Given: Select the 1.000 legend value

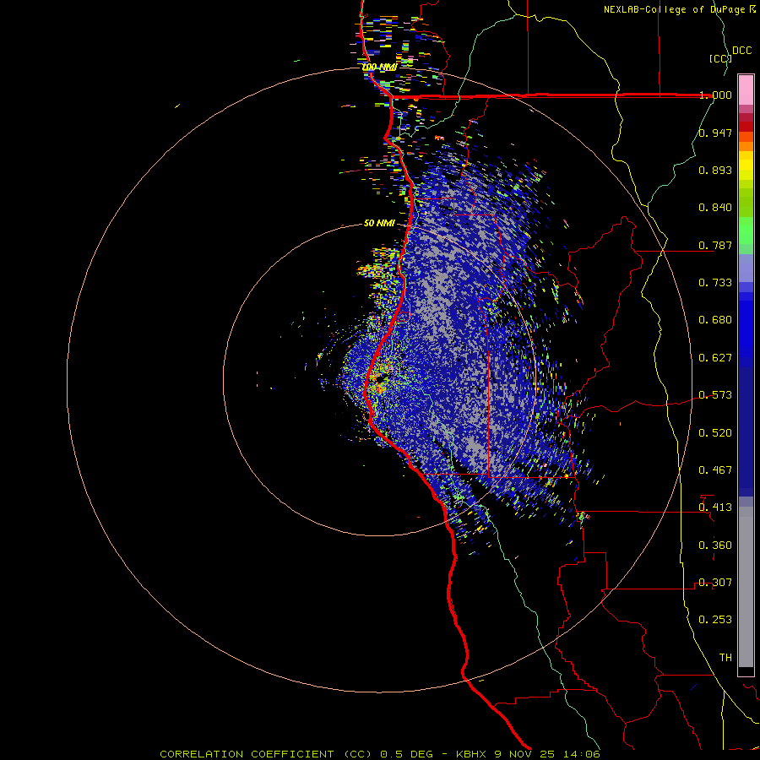Looking at the screenshot, I should click(715, 95).
